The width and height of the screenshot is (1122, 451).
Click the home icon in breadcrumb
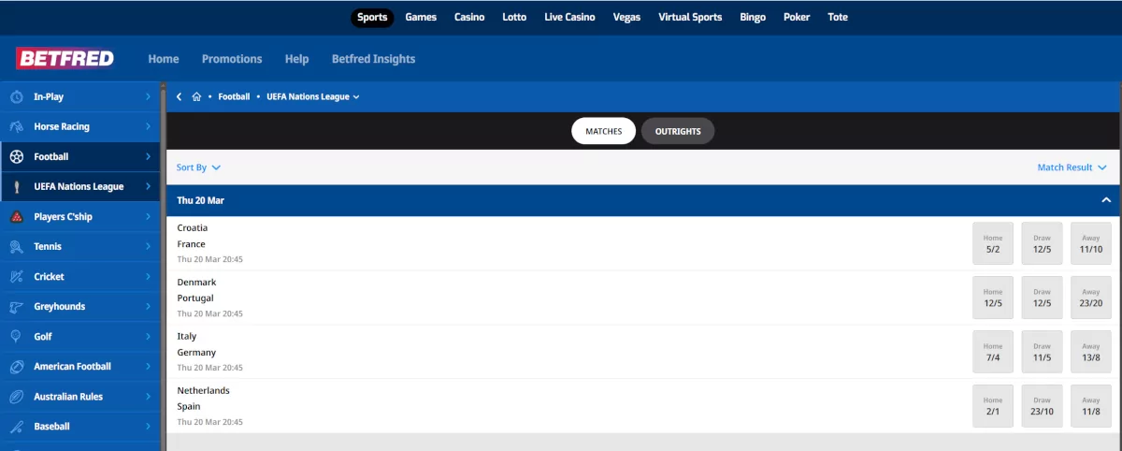[x=196, y=96]
